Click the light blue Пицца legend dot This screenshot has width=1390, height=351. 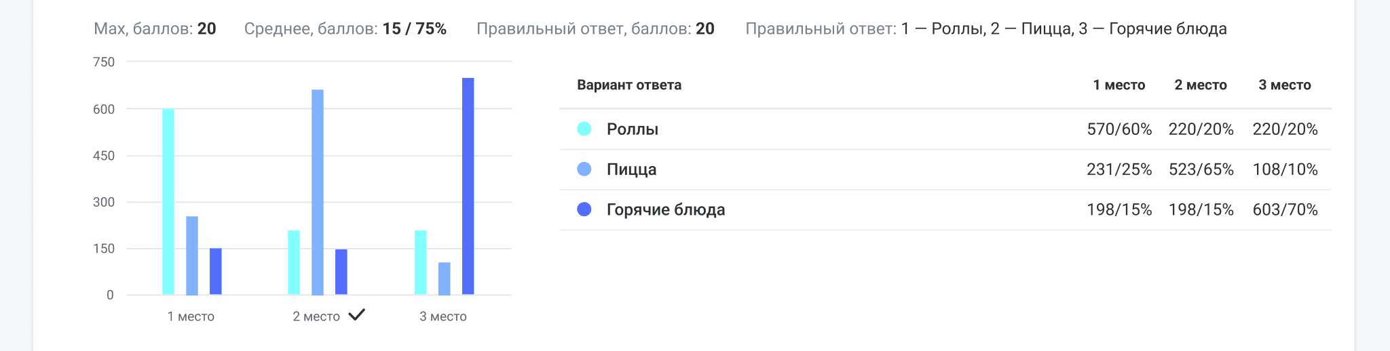[584, 169]
